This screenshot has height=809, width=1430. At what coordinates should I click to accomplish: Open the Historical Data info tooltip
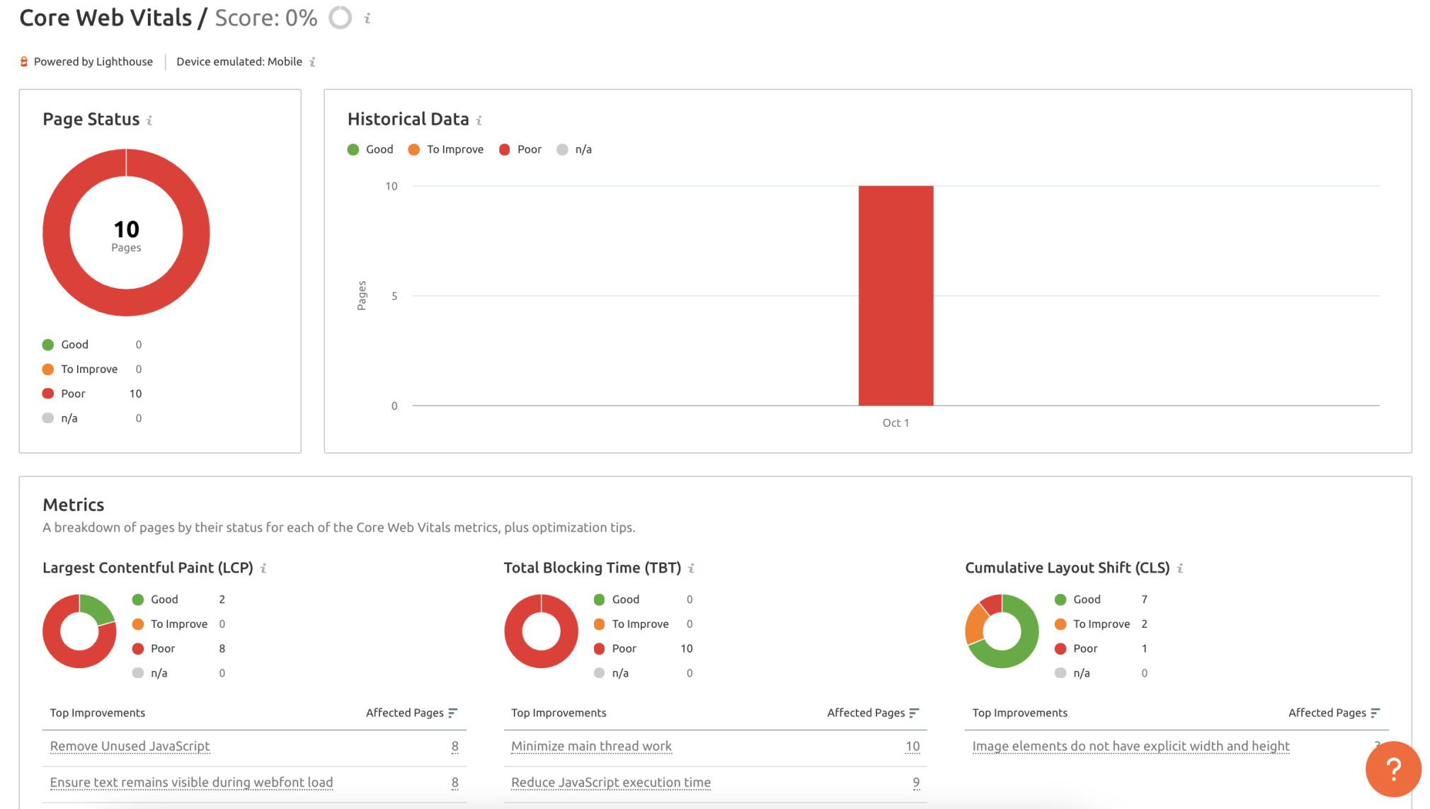(x=479, y=120)
